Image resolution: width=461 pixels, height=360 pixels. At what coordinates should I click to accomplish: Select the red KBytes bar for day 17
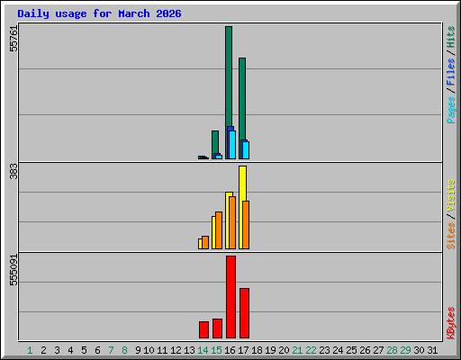coord(244,313)
